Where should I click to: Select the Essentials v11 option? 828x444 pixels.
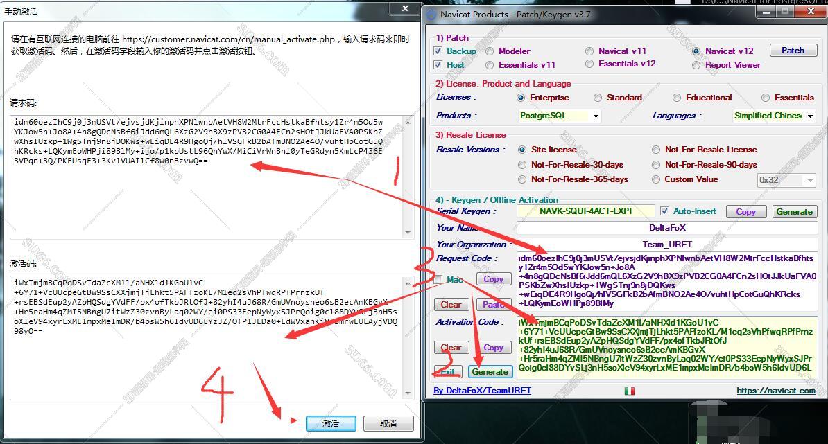[490, 65]
